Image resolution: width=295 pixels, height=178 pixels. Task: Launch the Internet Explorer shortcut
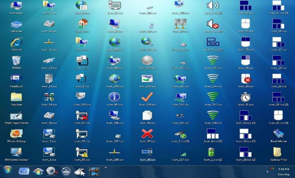17,42
